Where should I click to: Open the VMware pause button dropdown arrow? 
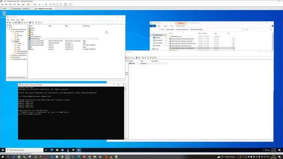[31, 4]
